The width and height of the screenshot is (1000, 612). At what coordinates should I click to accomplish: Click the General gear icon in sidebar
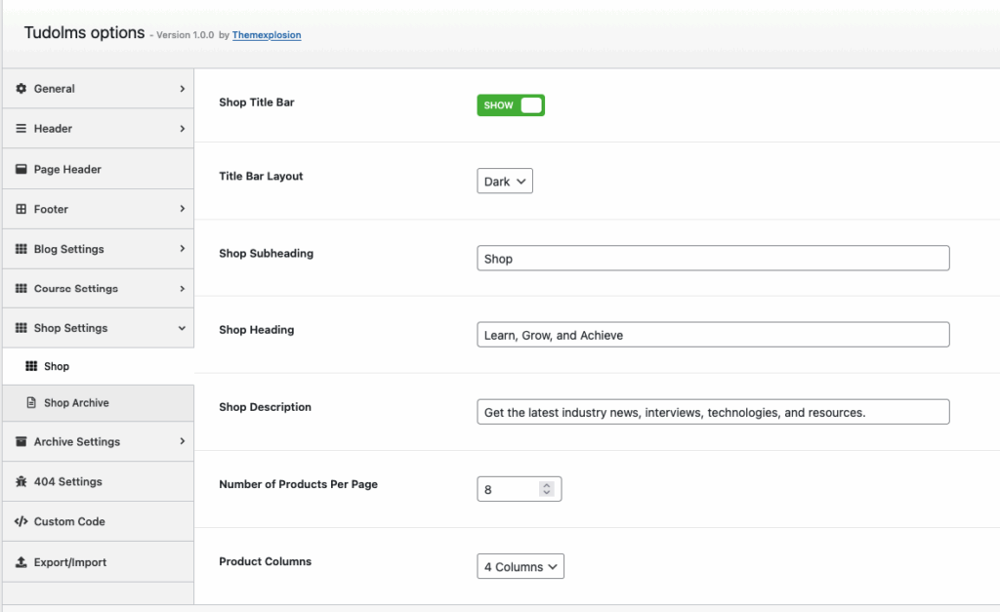[21, 89]
